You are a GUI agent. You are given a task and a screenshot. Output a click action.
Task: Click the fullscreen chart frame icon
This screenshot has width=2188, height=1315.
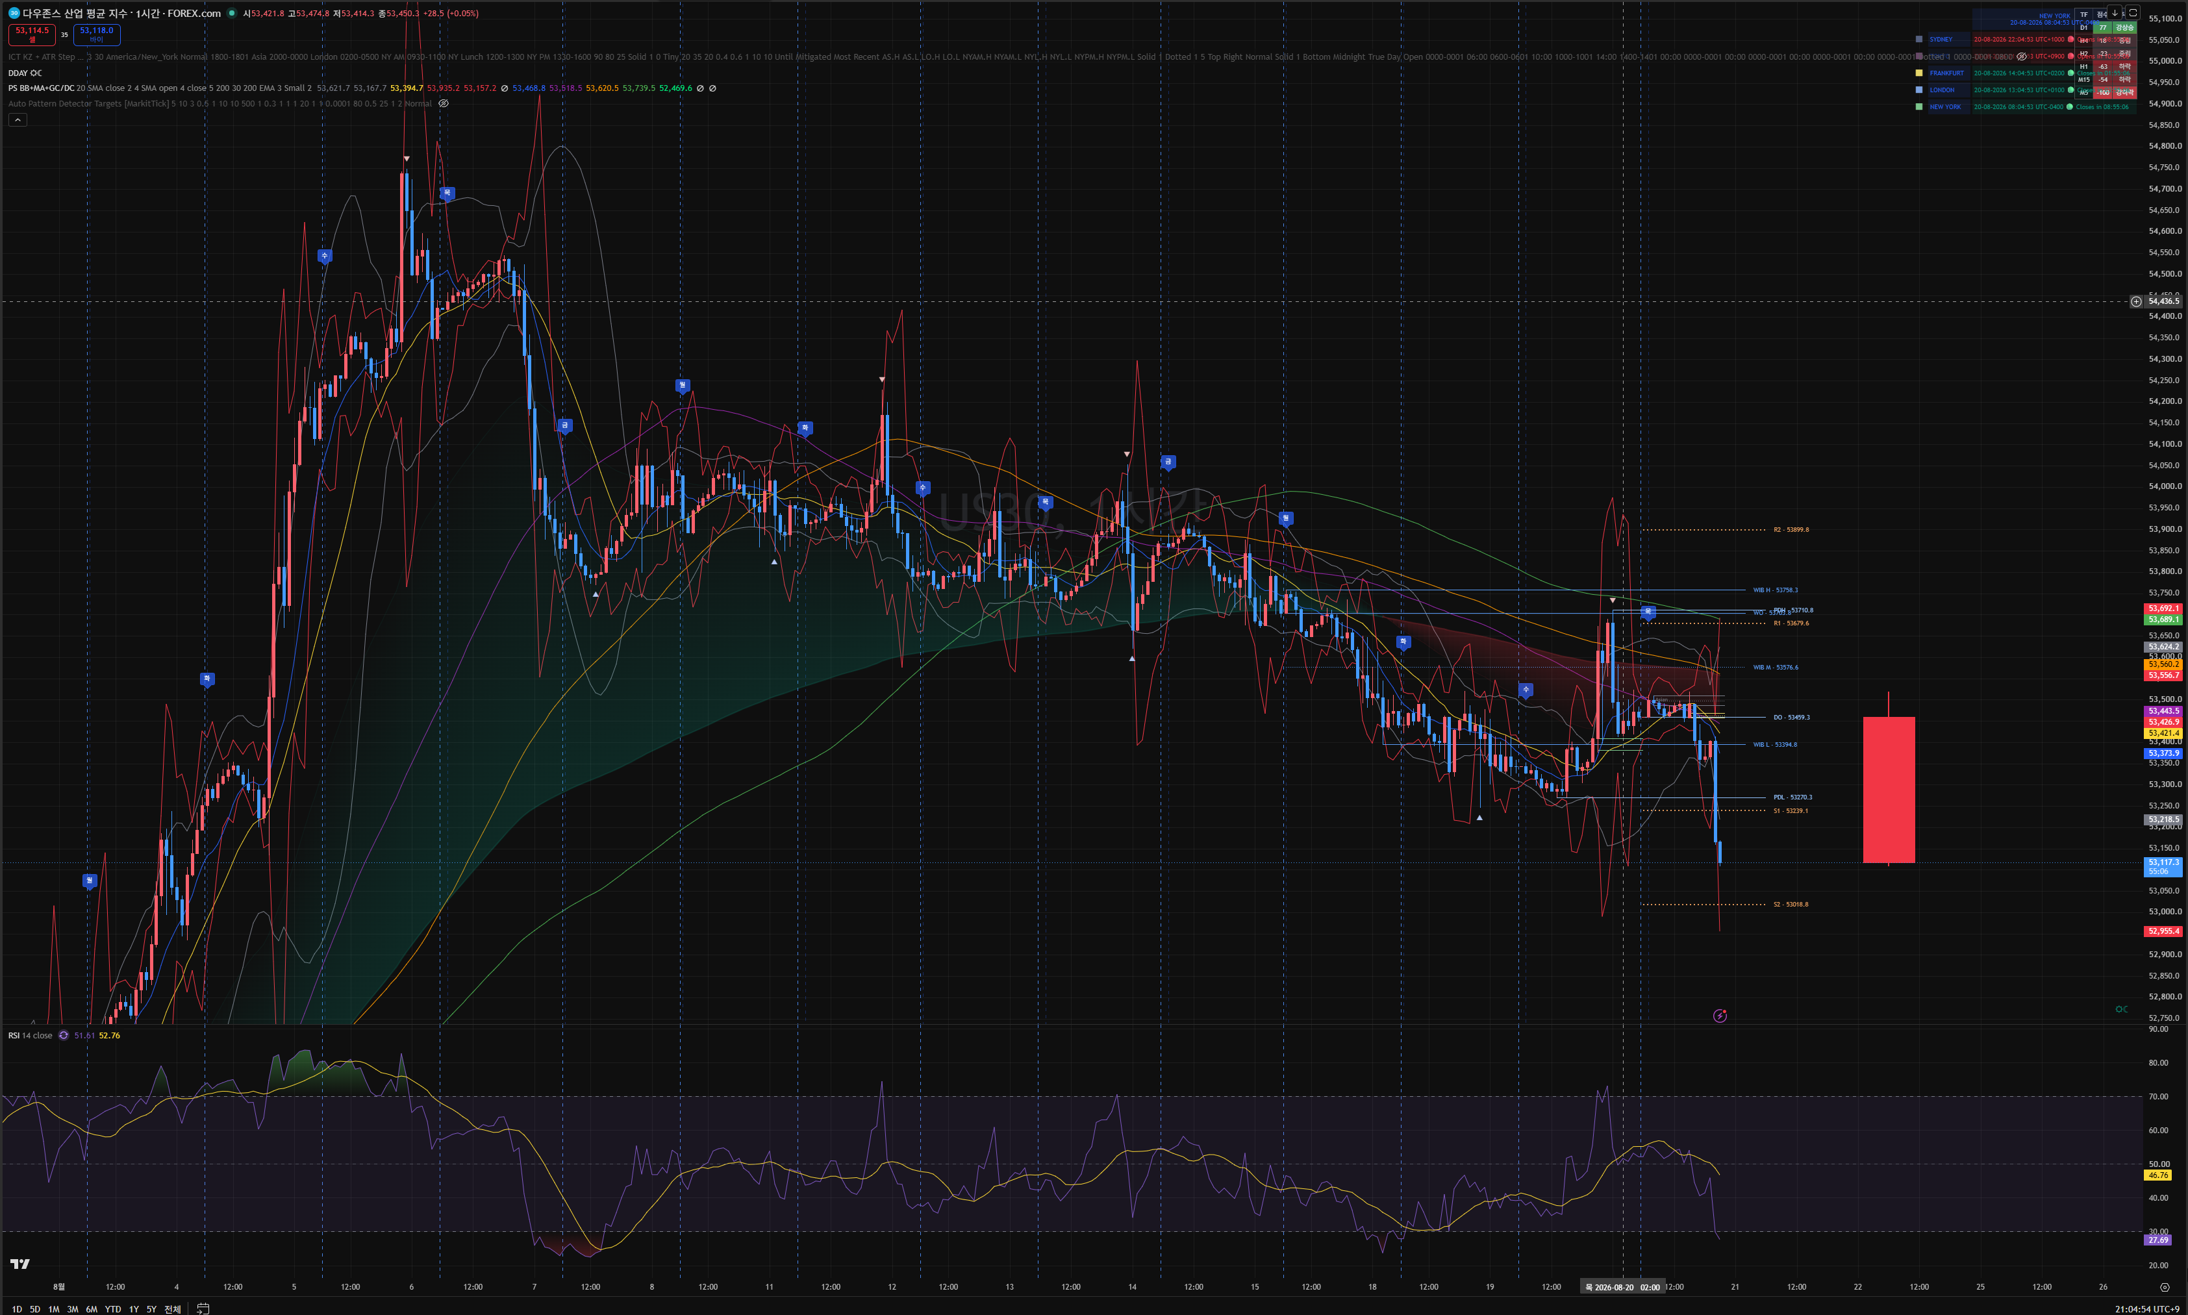point(2133,12)
